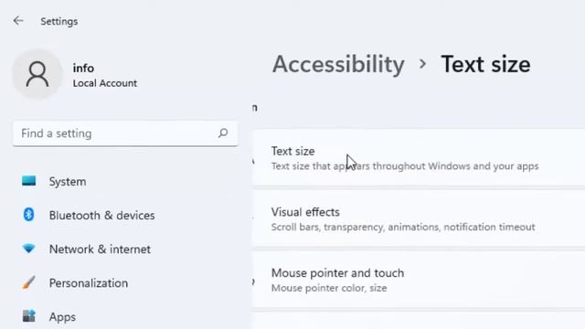Click the info account name
585x329 pixels.
point(83,68)
